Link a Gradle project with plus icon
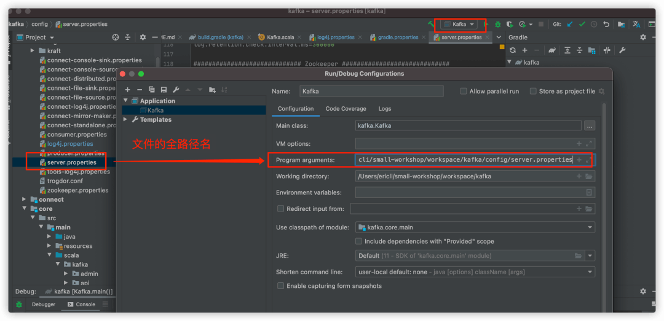 tap(524, 50)
